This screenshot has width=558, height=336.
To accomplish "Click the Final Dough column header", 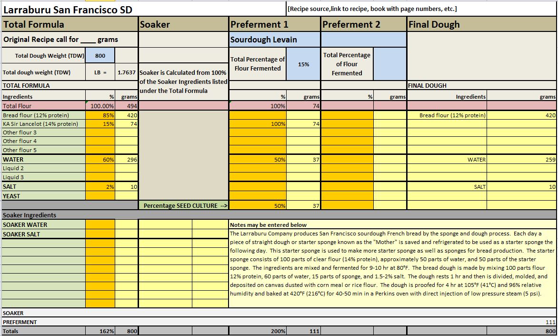I will pos(481,24).
